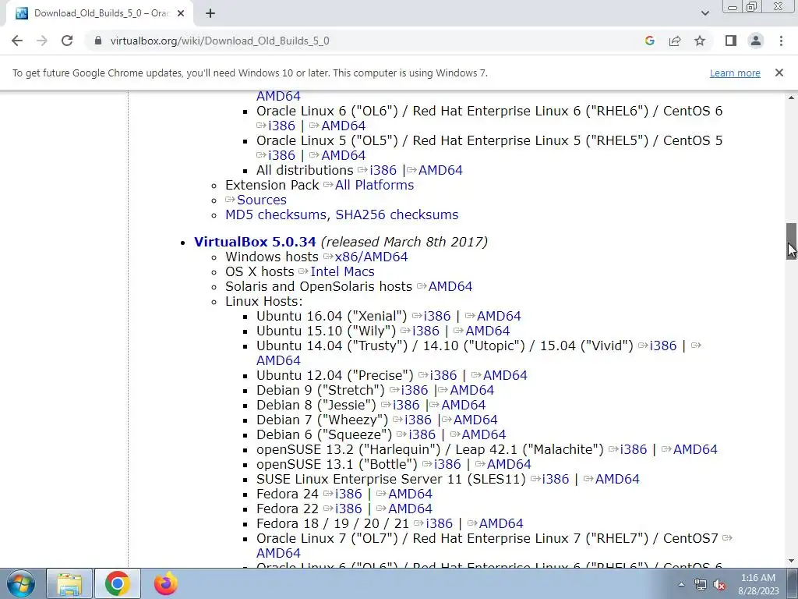This screenshot has height=599, width=798.
Task: Download Fedora 18/19/20/21 i386
Action: click(x=439, y=523)
